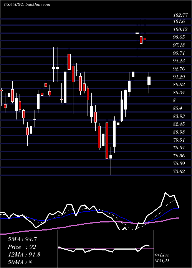The image size is (192, 268).
Task: Select the 100.12 price axis label
Action: pyautogui.click(x=180, y=29)
